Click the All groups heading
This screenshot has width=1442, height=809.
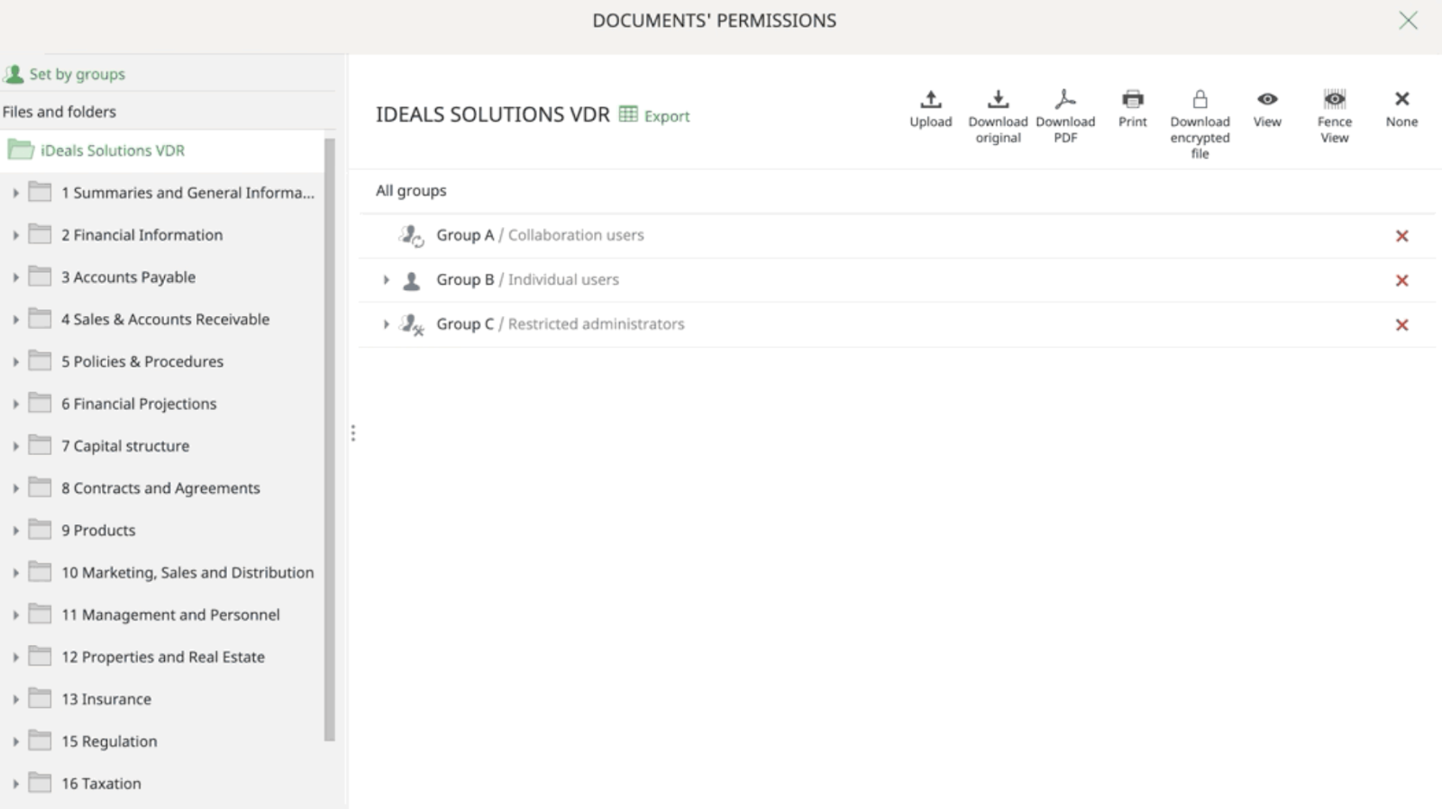(411, 190)
